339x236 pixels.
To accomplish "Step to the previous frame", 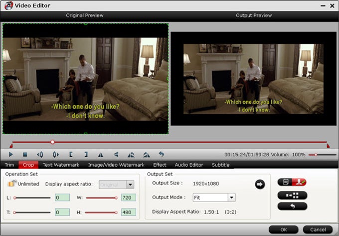I will coord(40,155).
